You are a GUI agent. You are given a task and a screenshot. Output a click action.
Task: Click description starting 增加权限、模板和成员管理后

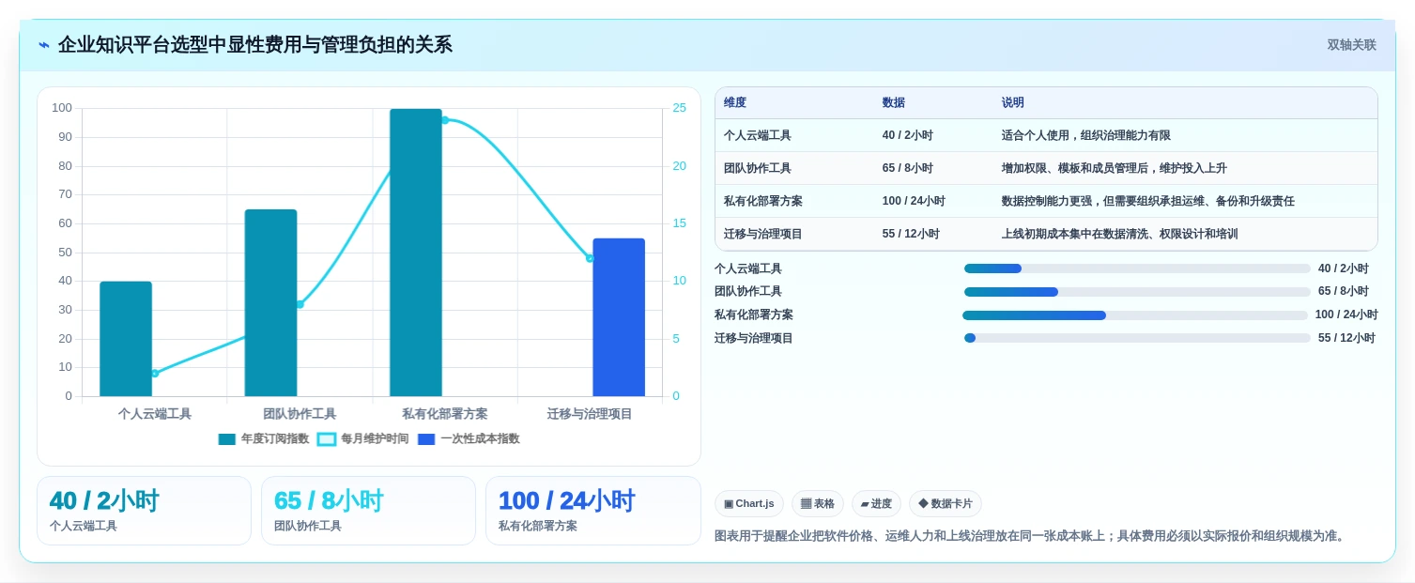coord(1115,168)
